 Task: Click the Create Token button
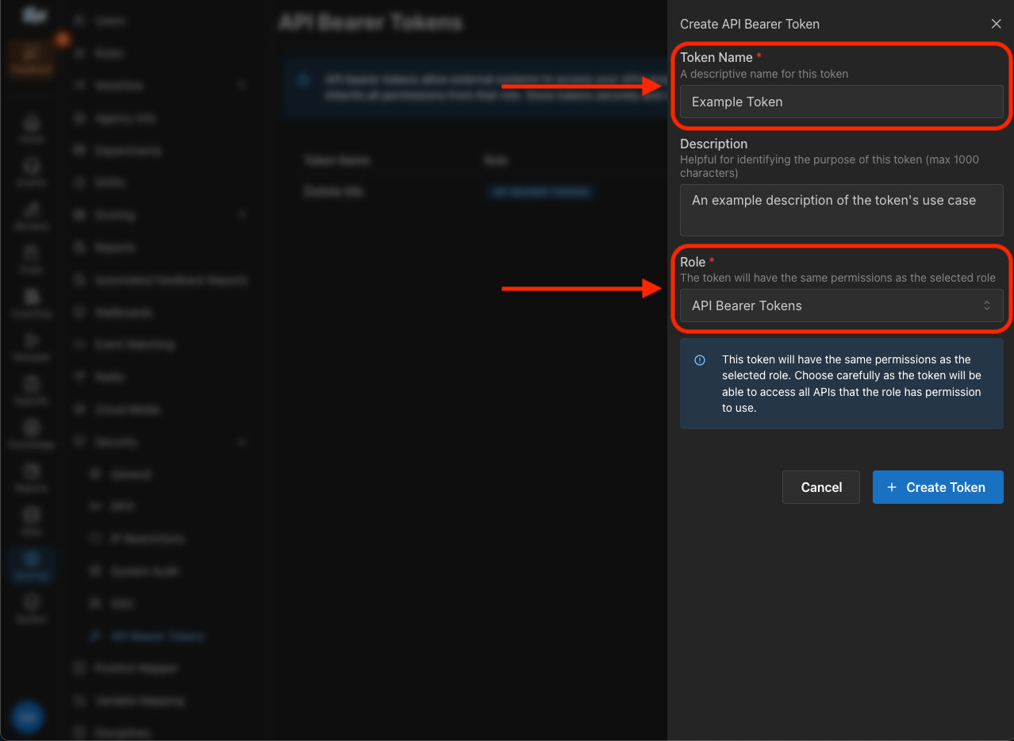pos(937,487)
